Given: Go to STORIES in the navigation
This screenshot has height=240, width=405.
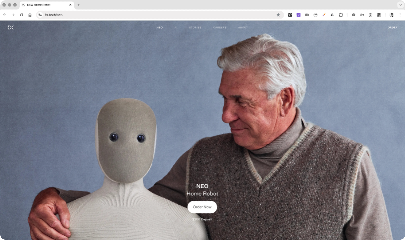Looking at the screenshot, I should [195, 28].
